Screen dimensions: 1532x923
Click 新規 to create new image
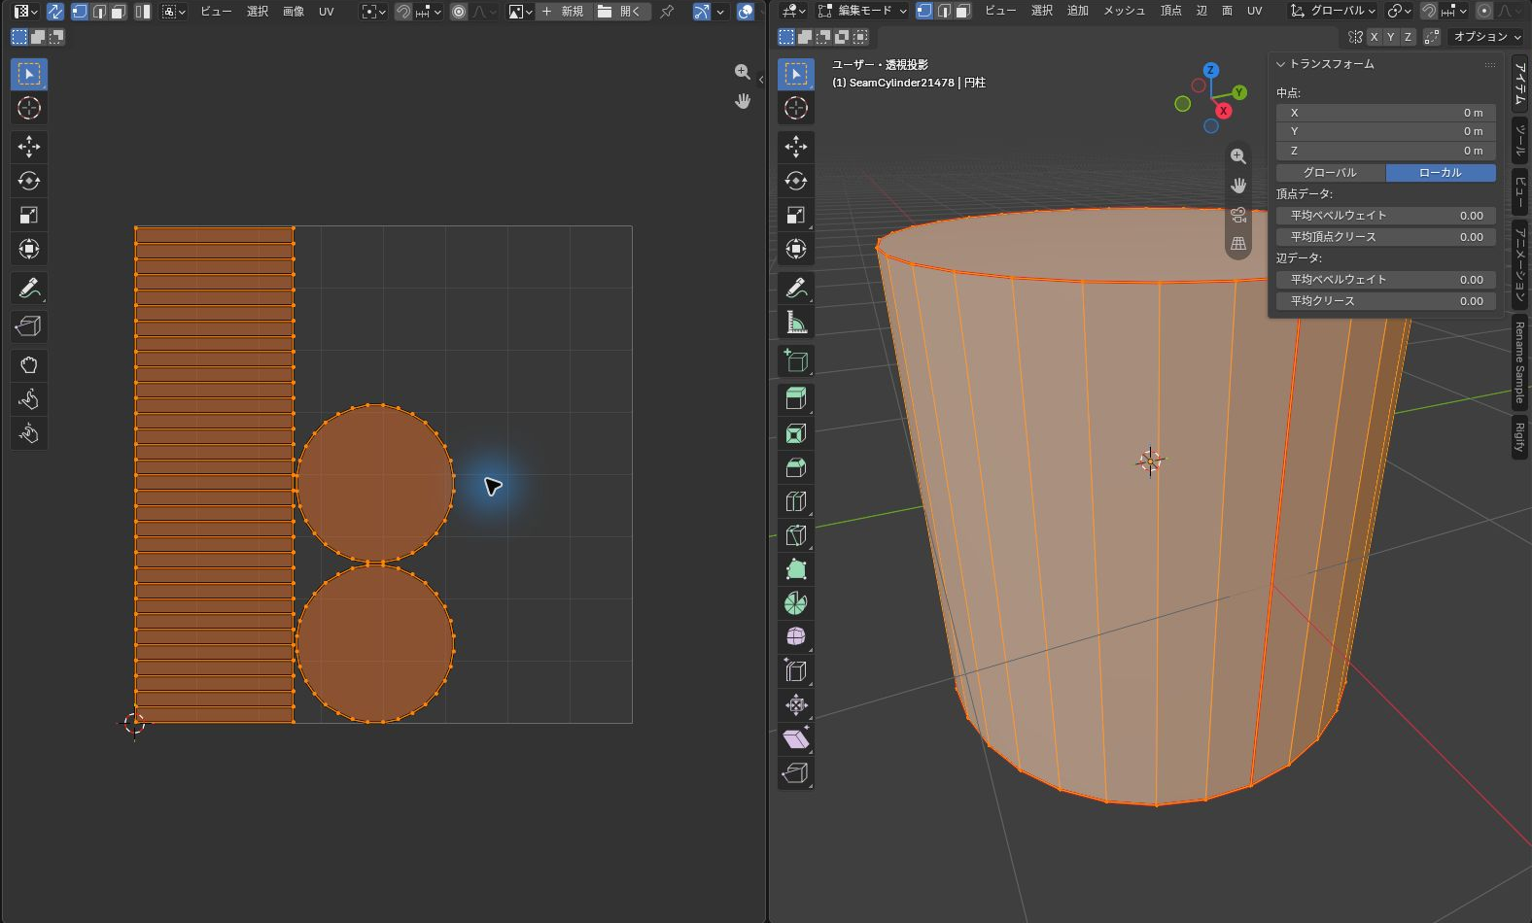(x=563, y=12)
